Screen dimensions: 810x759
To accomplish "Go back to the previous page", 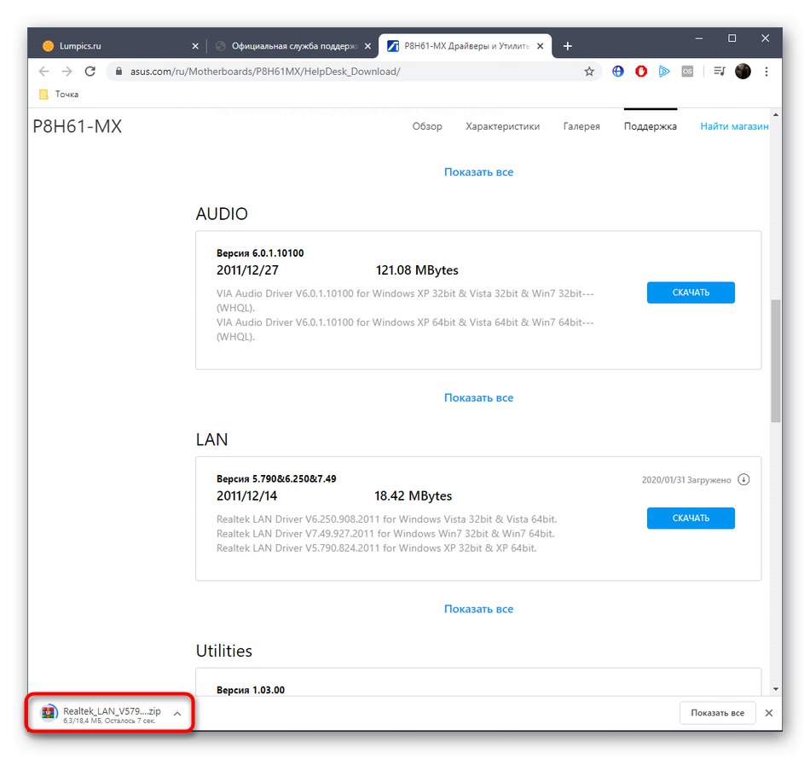I will 43,72.
